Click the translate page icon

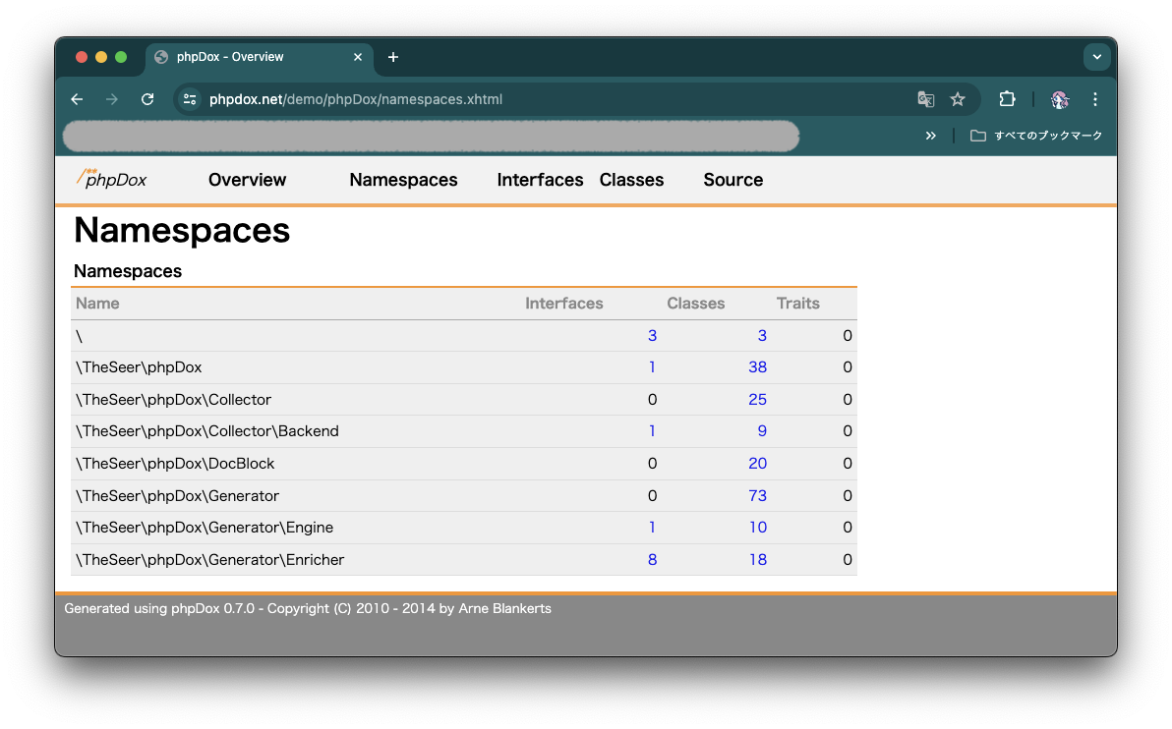pos(925,99)
